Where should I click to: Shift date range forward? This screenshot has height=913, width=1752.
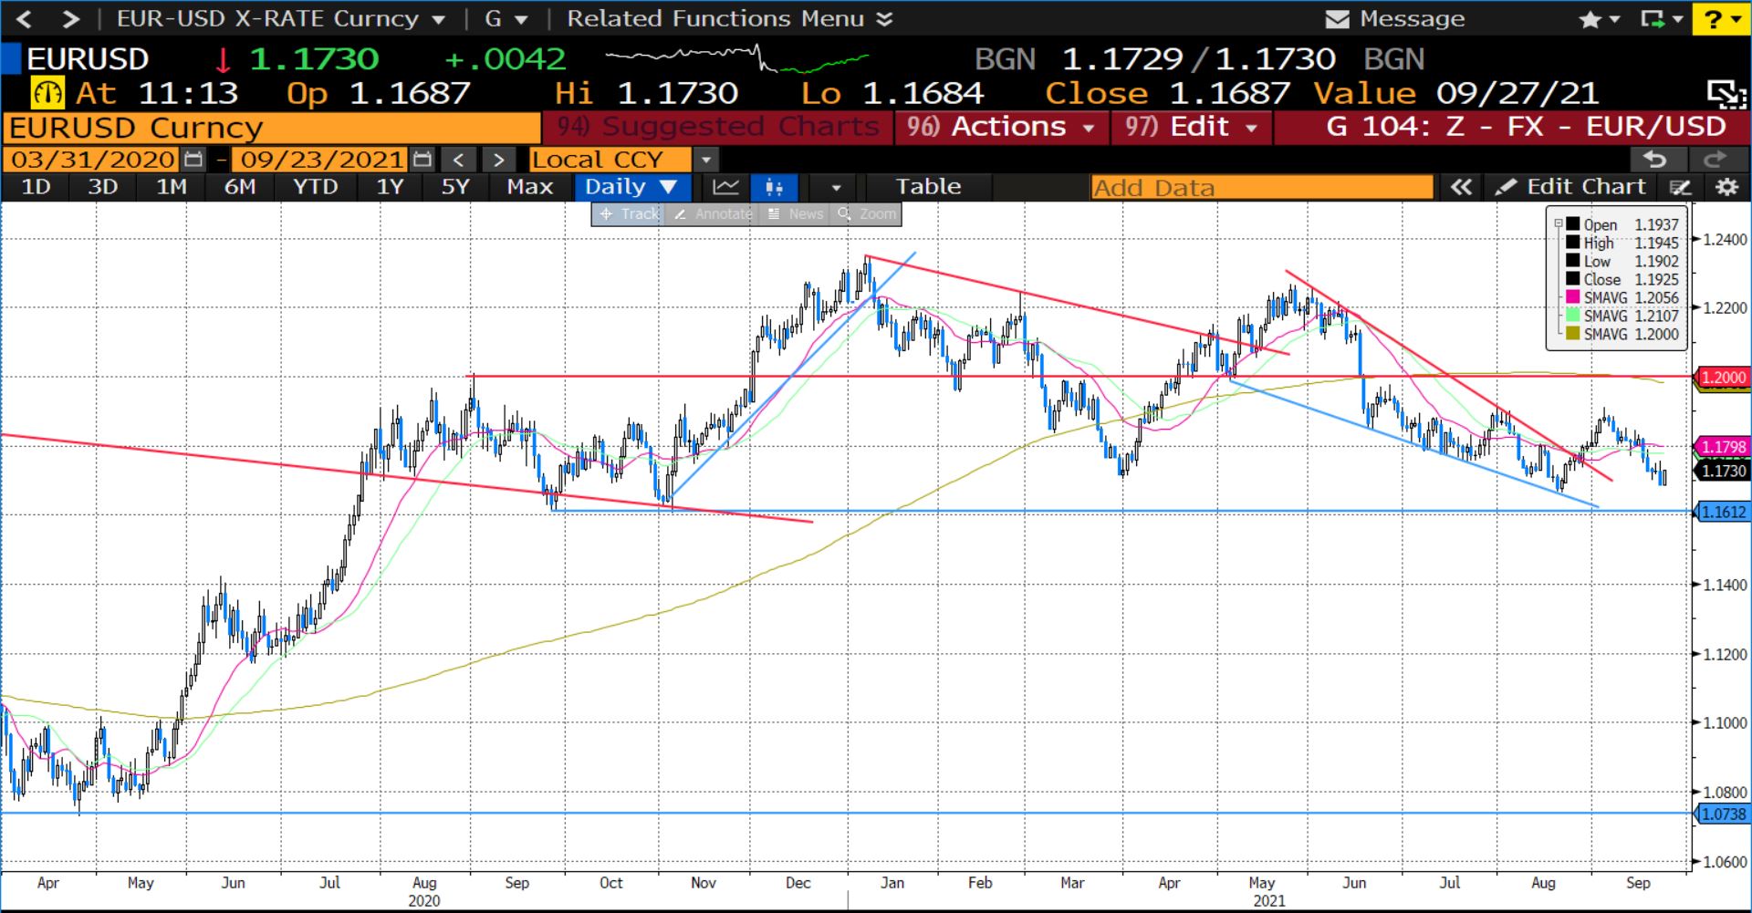point(498,161)
